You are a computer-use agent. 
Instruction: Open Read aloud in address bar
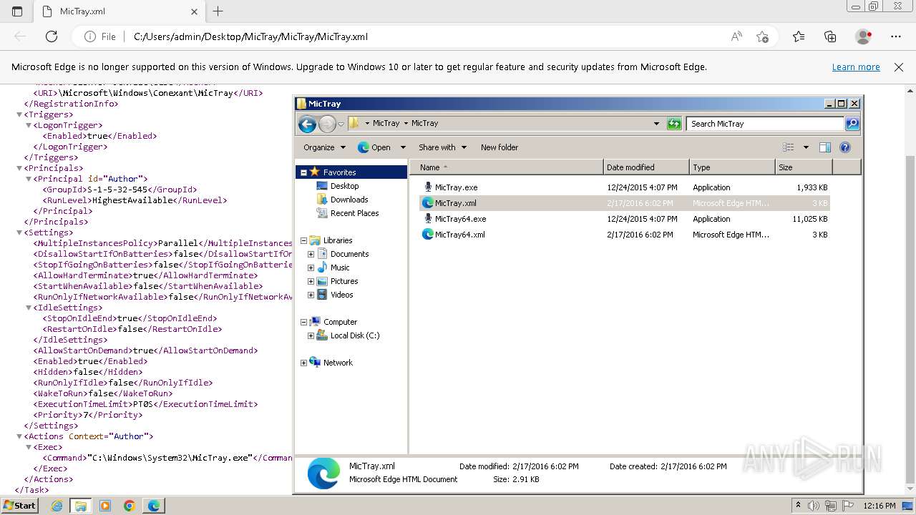coord(736,36)
